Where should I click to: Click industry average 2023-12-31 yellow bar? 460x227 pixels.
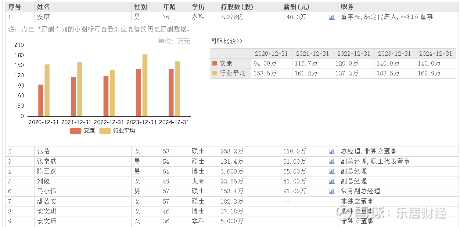[145, 85]
